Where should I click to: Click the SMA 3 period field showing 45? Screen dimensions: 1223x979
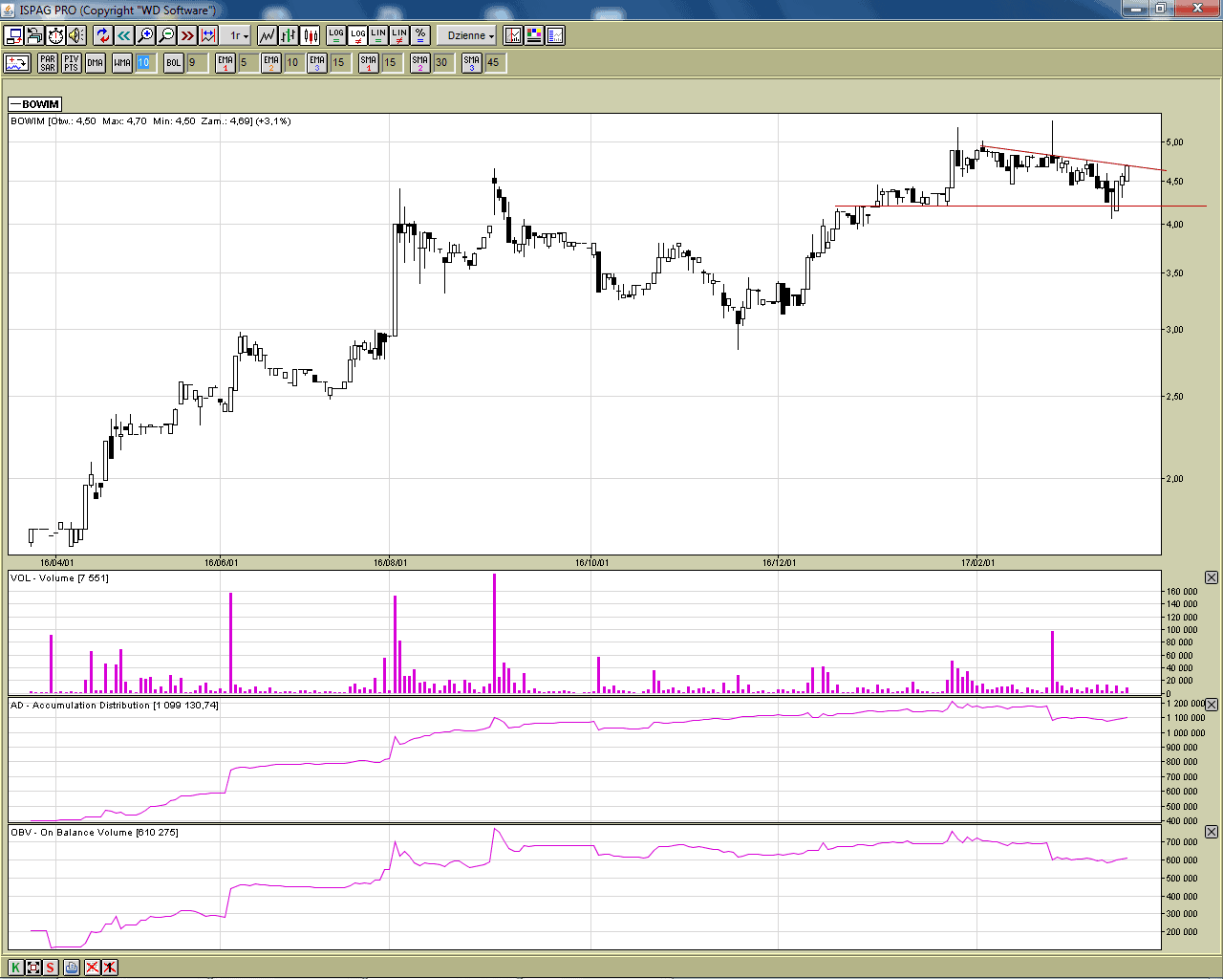point(494,63)
